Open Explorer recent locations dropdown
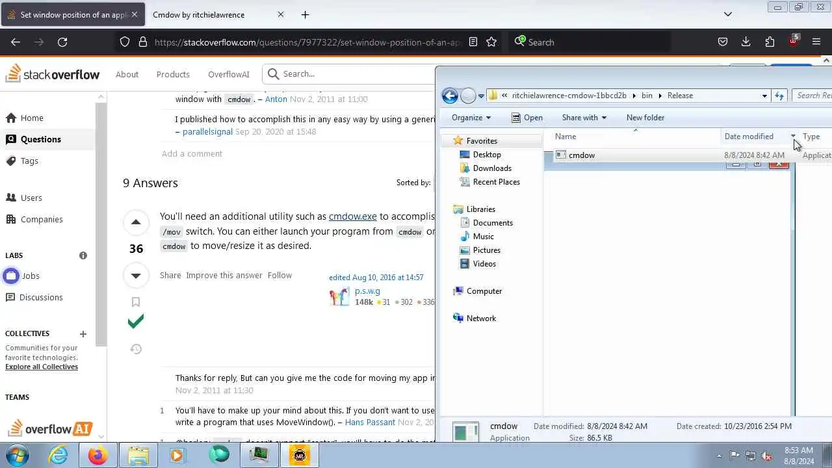The height and width of the screenshot is (468, 832). pyautogui.click(x=481, y=96)
